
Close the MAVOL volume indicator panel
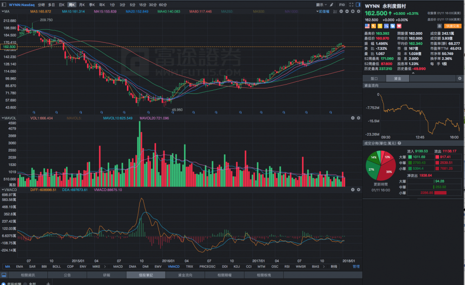tap(352, 118)
